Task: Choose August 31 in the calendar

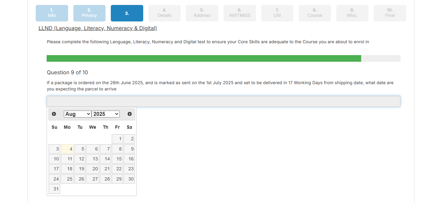Action: point(55,189)
